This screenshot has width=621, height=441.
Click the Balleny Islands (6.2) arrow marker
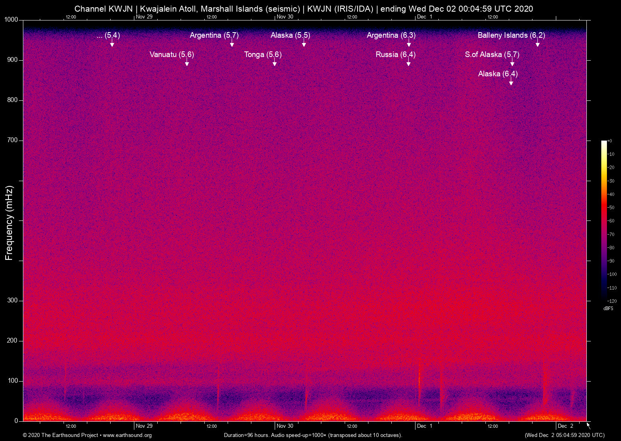coord(537,44)
